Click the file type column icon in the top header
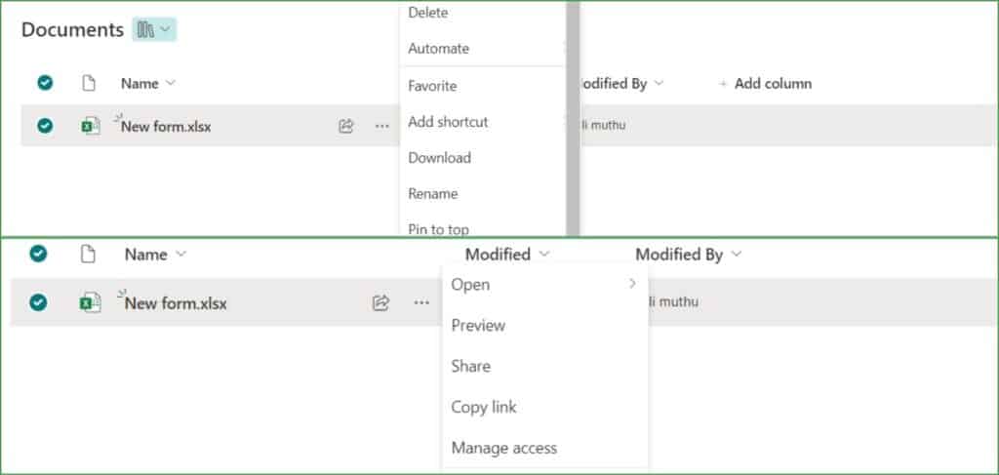This screenshot has width=999, height=475. pyautogui.click(x=89, y=84)
